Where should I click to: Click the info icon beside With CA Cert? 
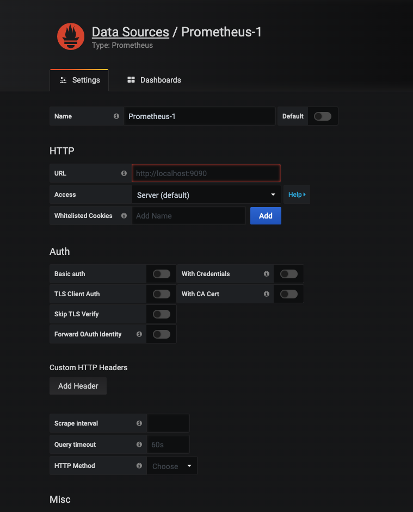(x=267, y=294)
